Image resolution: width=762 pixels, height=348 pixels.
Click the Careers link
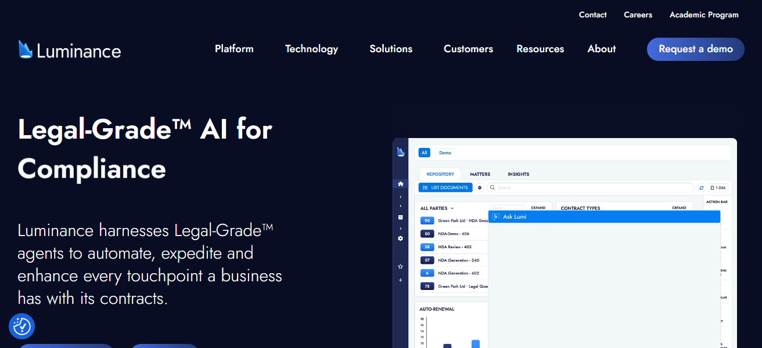(x=638, y=15)
